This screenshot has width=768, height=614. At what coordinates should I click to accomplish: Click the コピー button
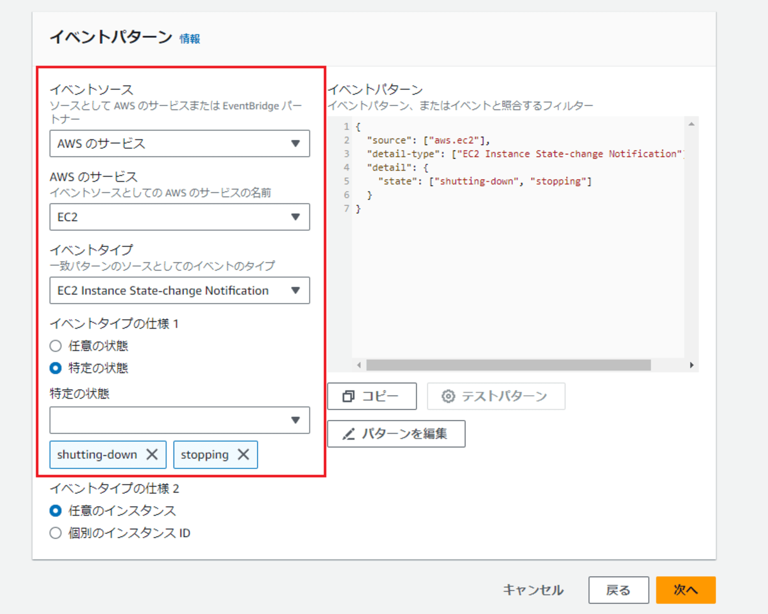(x=372, y=396)
